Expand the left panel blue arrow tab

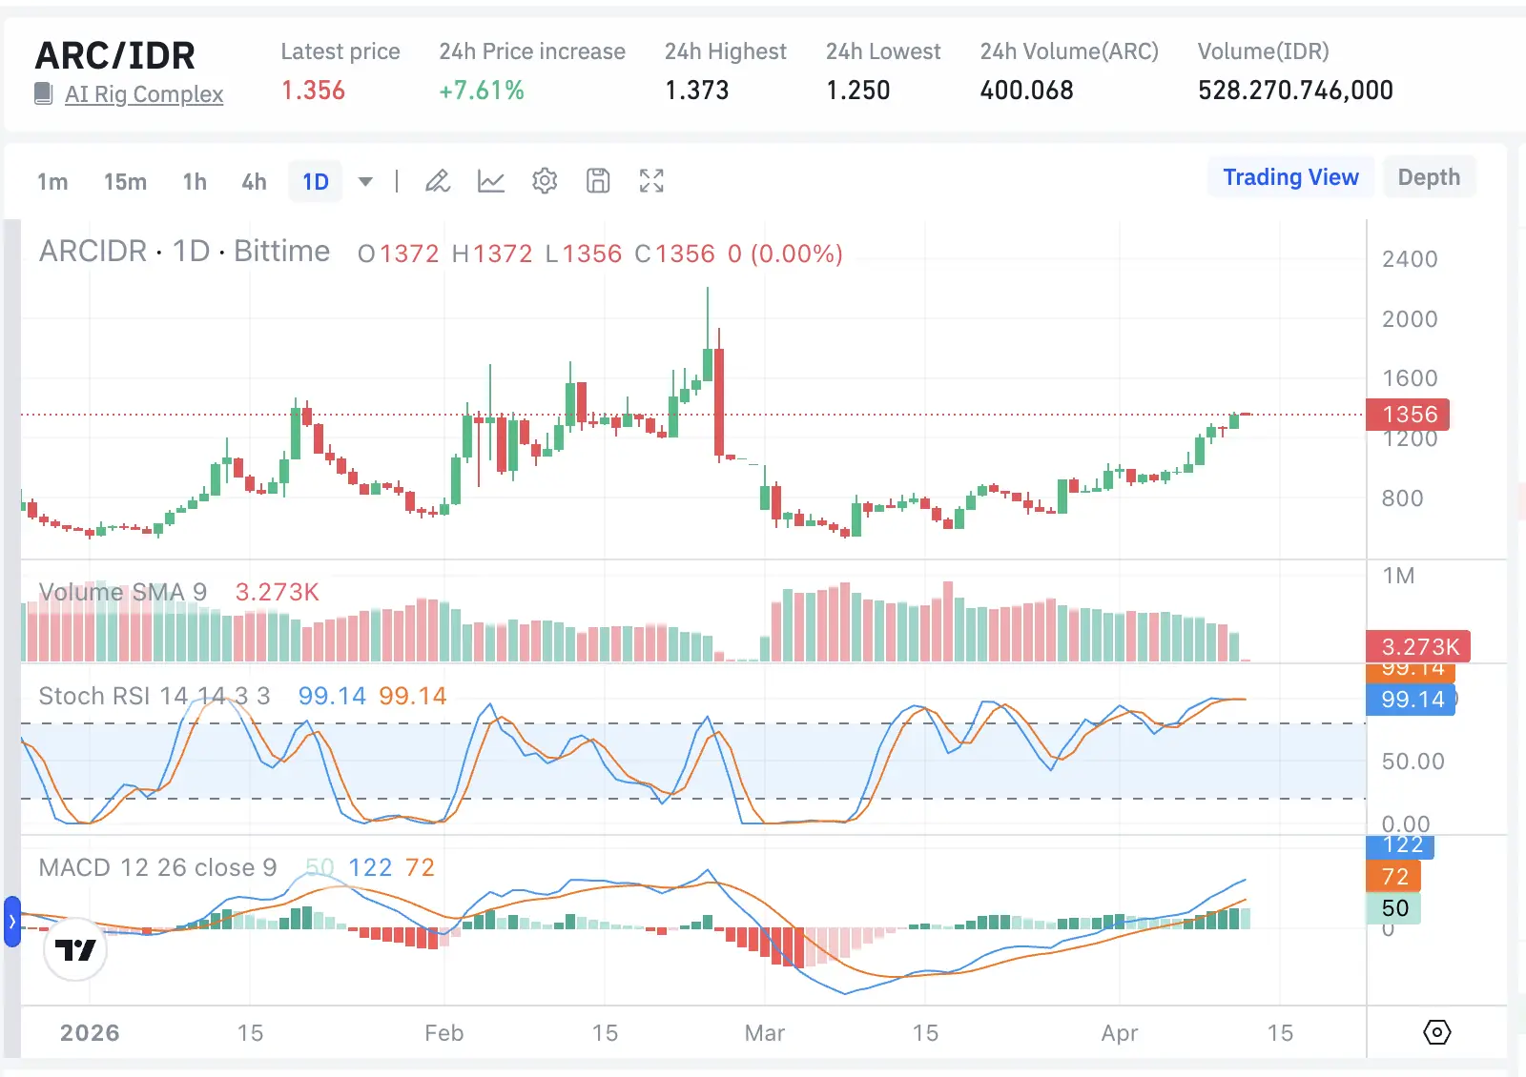10,920
